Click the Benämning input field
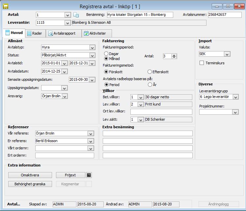This screenshot has width=246, height=211. pos(140,15)
